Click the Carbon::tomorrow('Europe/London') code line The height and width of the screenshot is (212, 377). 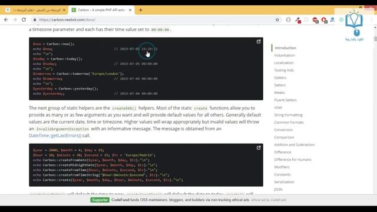(x=78, y=74)
